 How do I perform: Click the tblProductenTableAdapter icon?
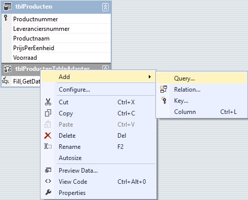tap(8, 69)
